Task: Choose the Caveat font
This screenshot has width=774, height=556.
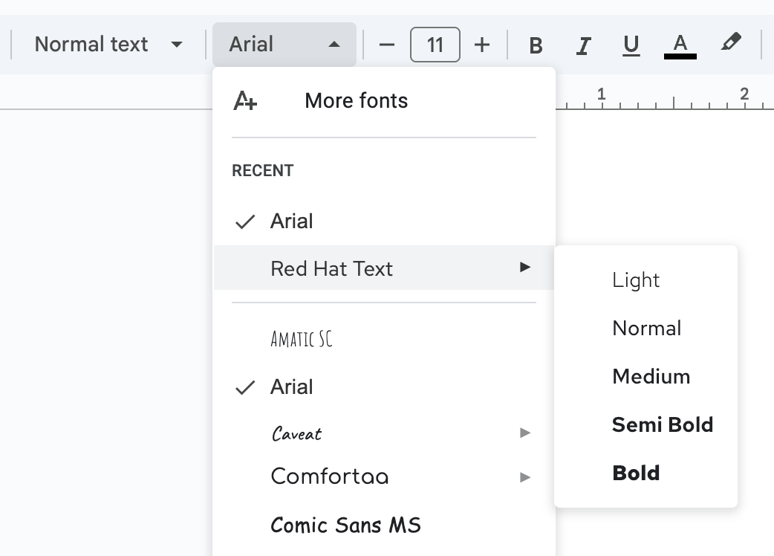Action: [x=384, y=433]
